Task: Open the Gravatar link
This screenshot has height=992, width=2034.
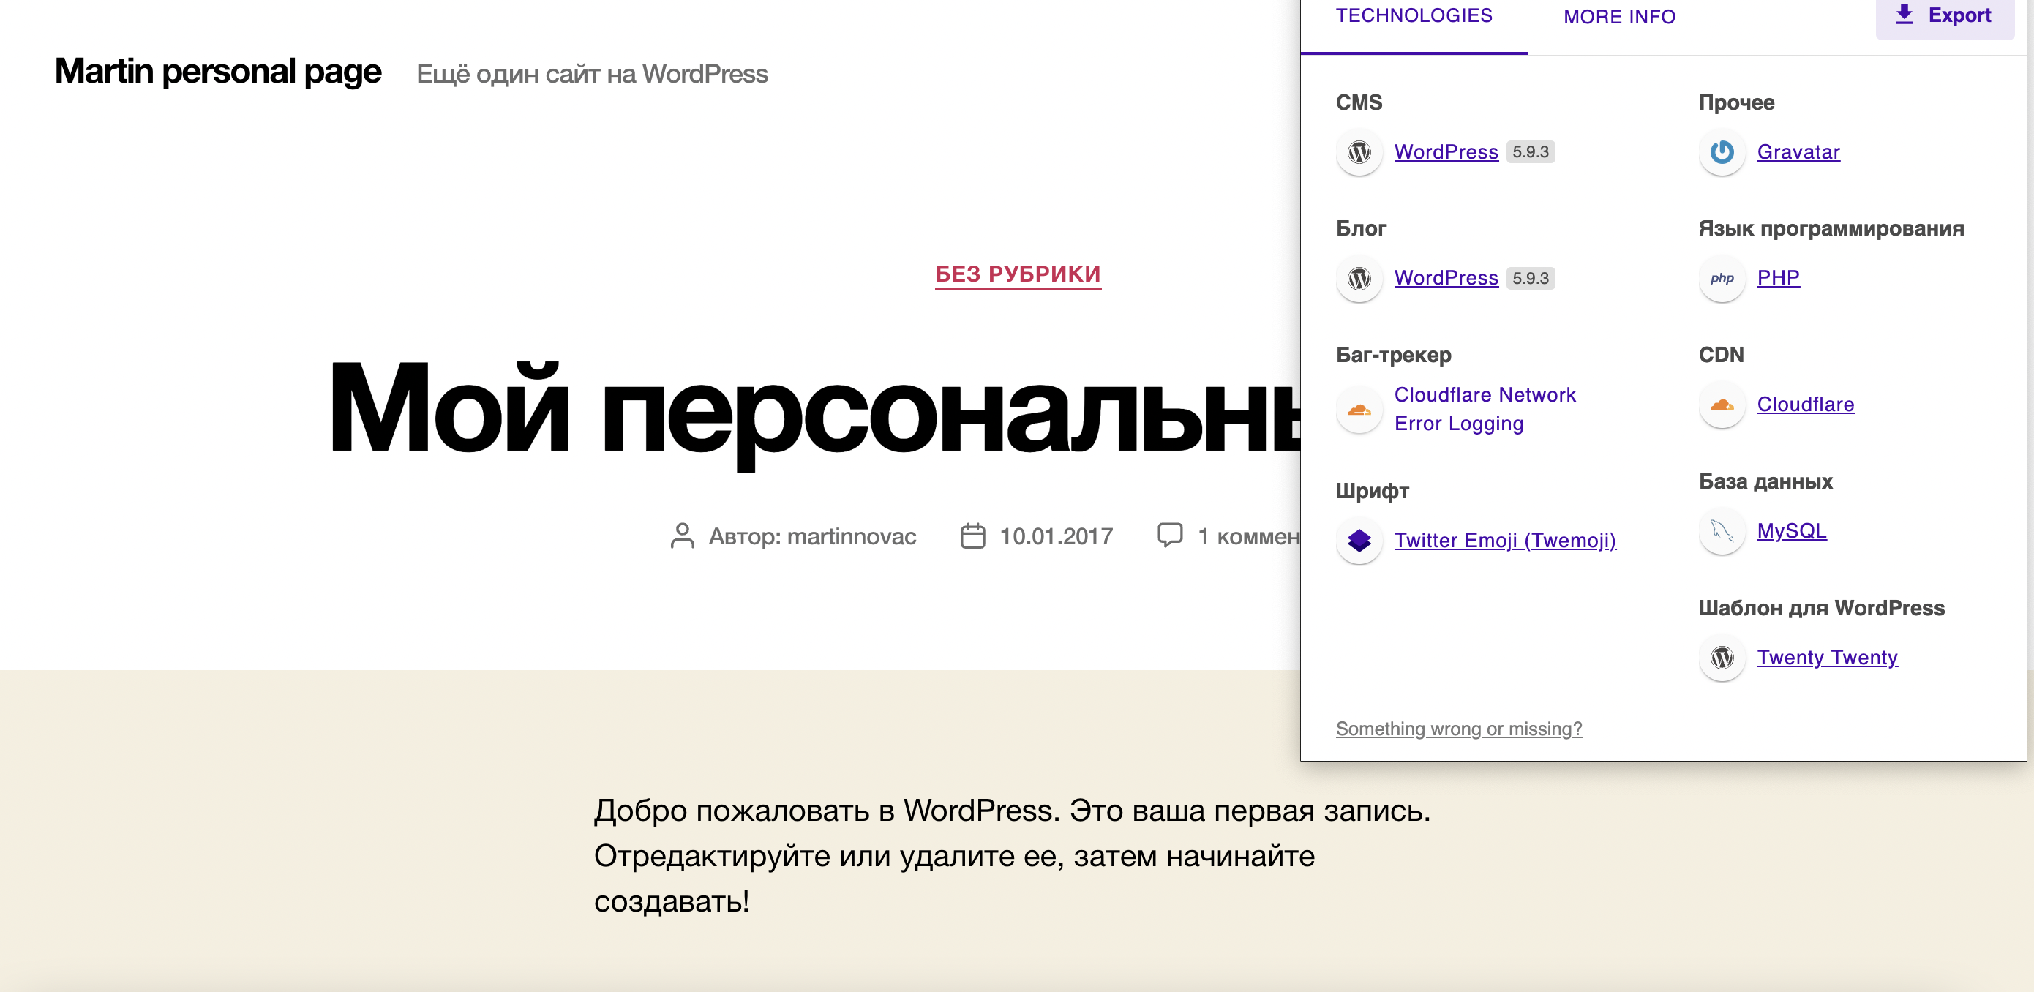Action: [1798, 151]
